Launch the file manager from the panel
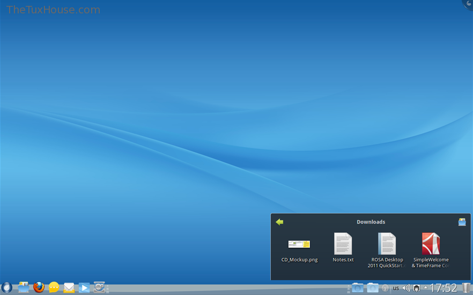This screenshot has height=295, width=473. pyautogui.click(x=24, y=288)
